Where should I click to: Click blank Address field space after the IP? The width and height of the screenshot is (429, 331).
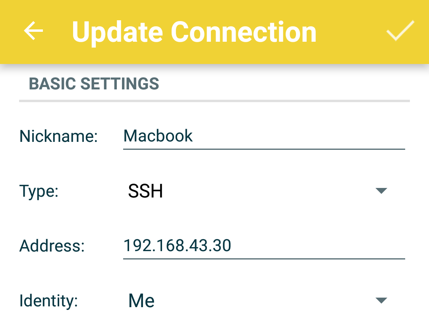(x=318, y=246)
